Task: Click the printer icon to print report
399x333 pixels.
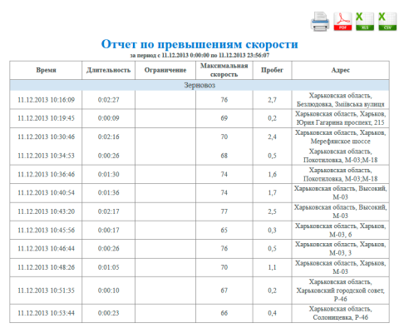Action: [x=320, y=22]
